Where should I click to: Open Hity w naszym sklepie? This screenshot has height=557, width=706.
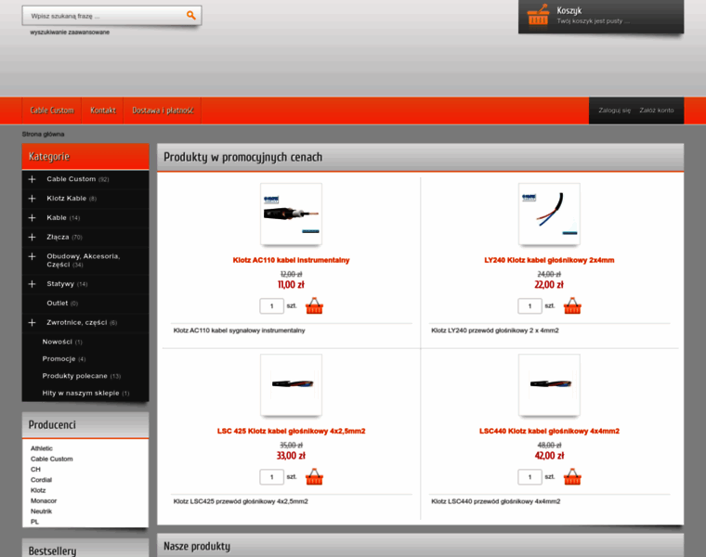coord(81,394)
